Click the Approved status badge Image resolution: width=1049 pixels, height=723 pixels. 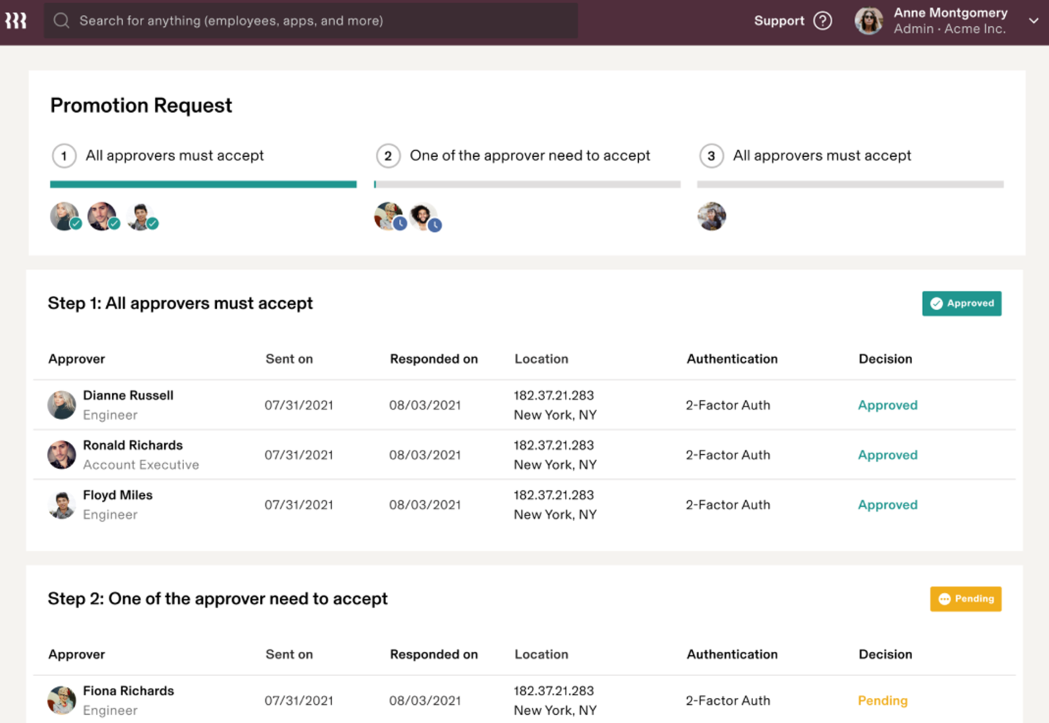tap(961, 303)
